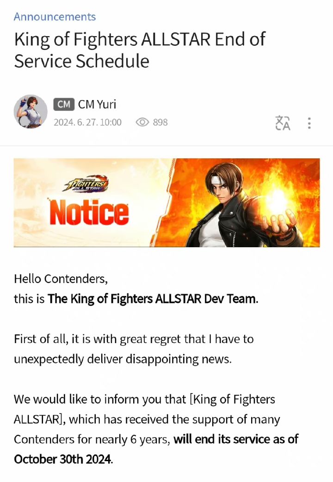Click bold text The King of Fighters ALLSTAR Dev Team

tap(153, 299)
